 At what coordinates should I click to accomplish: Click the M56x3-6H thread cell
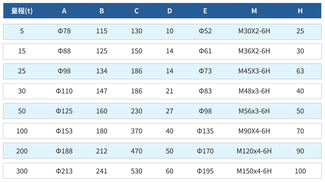(x=254, y=111)
